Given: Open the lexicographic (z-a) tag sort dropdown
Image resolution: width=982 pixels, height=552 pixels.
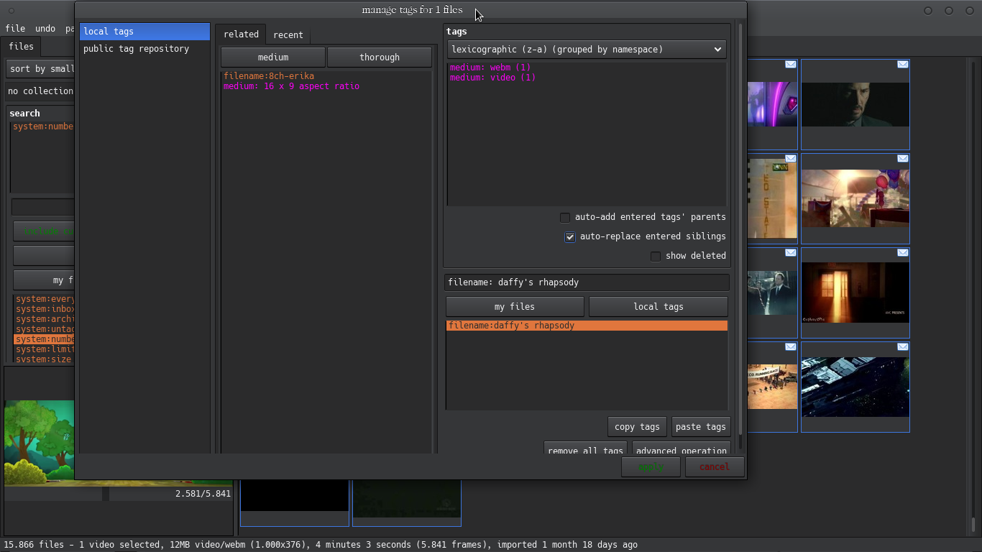Looking at the screenshot, I should 587,50.
